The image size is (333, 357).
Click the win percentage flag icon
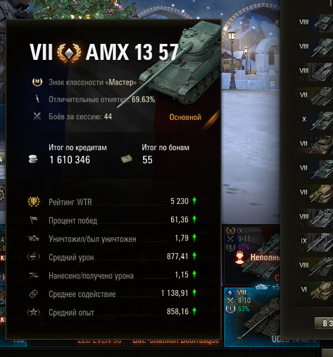34,220
